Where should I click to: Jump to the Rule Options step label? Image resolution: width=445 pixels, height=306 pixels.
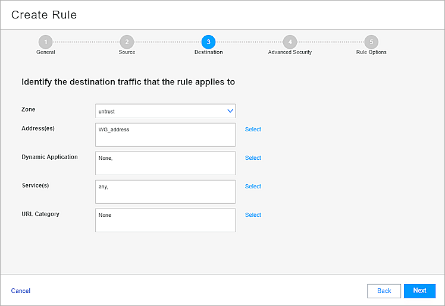coord(371,52)
